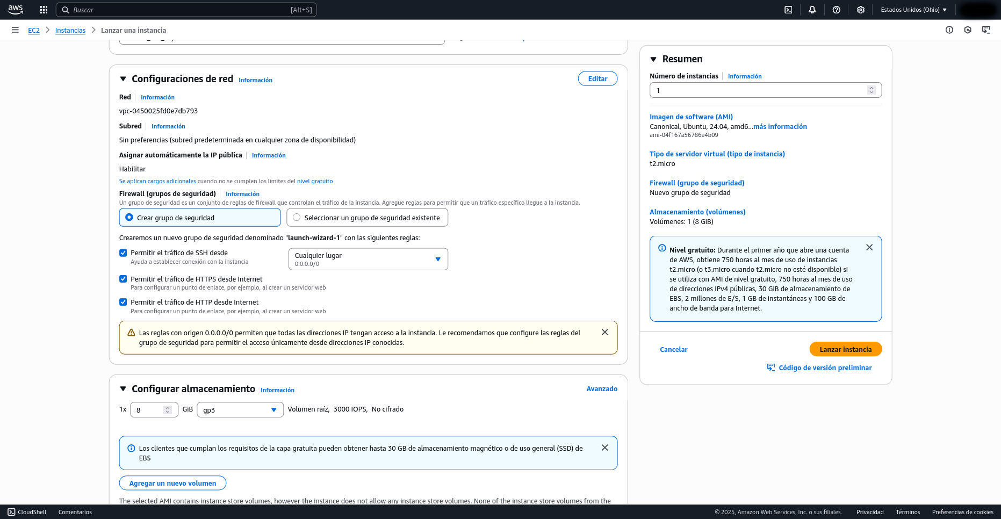The width and height of the screenshot is (1001, 519).
Task: Open Información next to Subred
Action: coord(168,126)
